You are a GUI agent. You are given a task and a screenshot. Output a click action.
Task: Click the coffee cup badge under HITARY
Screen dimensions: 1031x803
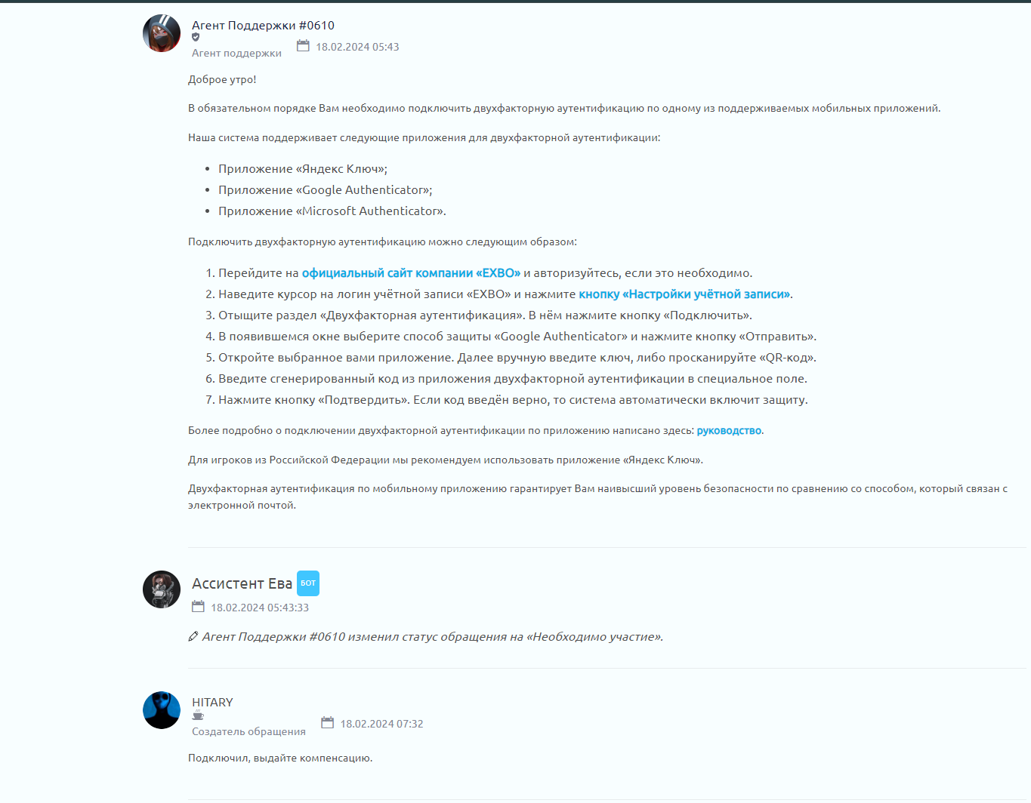tap(198, 715)
